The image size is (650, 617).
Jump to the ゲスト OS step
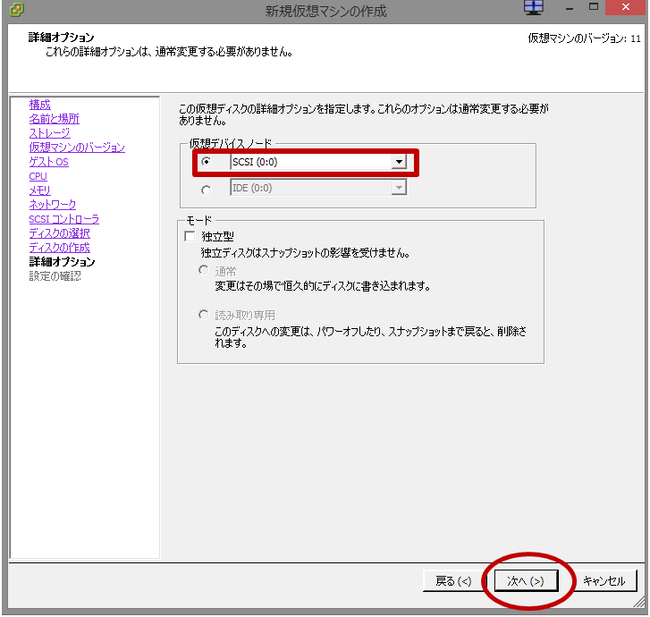(48, 162)
